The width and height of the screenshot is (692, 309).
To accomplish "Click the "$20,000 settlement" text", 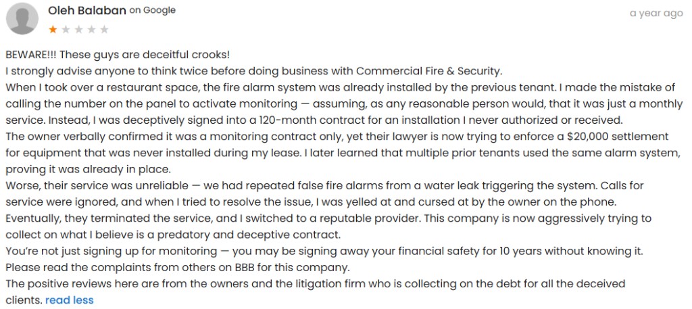I will click(x=618, y=137).
